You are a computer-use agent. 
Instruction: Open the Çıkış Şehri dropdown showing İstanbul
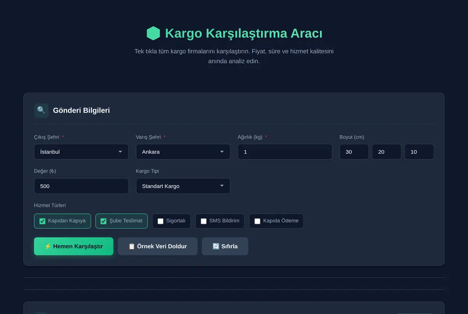[x=81, y=152]
